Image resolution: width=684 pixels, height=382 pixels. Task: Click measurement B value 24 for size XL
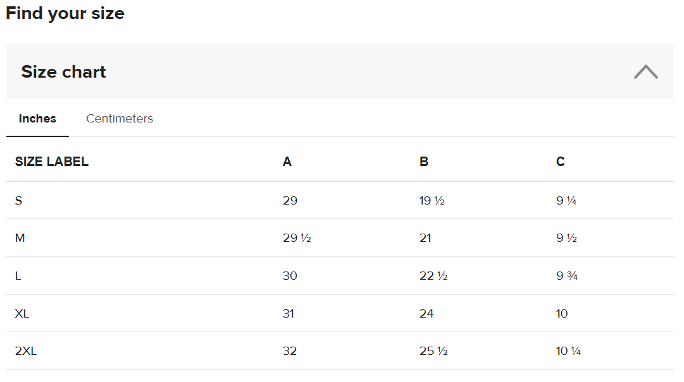coord(426,314)
